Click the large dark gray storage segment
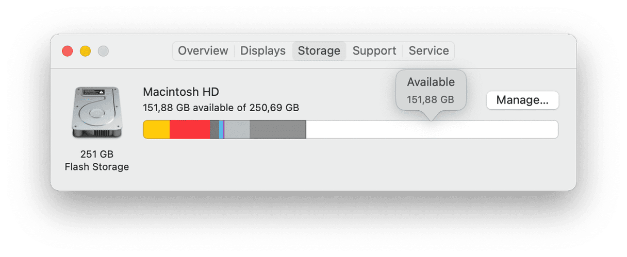 [x=278, y=129]
